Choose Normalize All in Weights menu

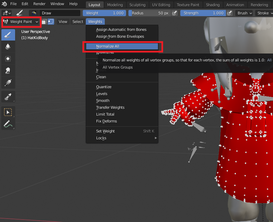point(122,46)
